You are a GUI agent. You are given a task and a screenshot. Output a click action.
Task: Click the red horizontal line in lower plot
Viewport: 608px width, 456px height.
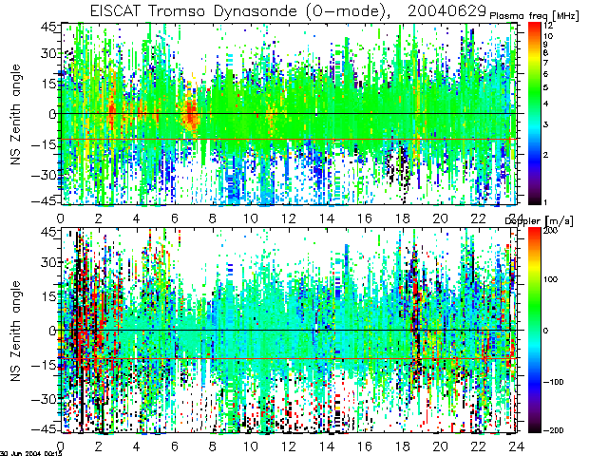tap(289, 358)
